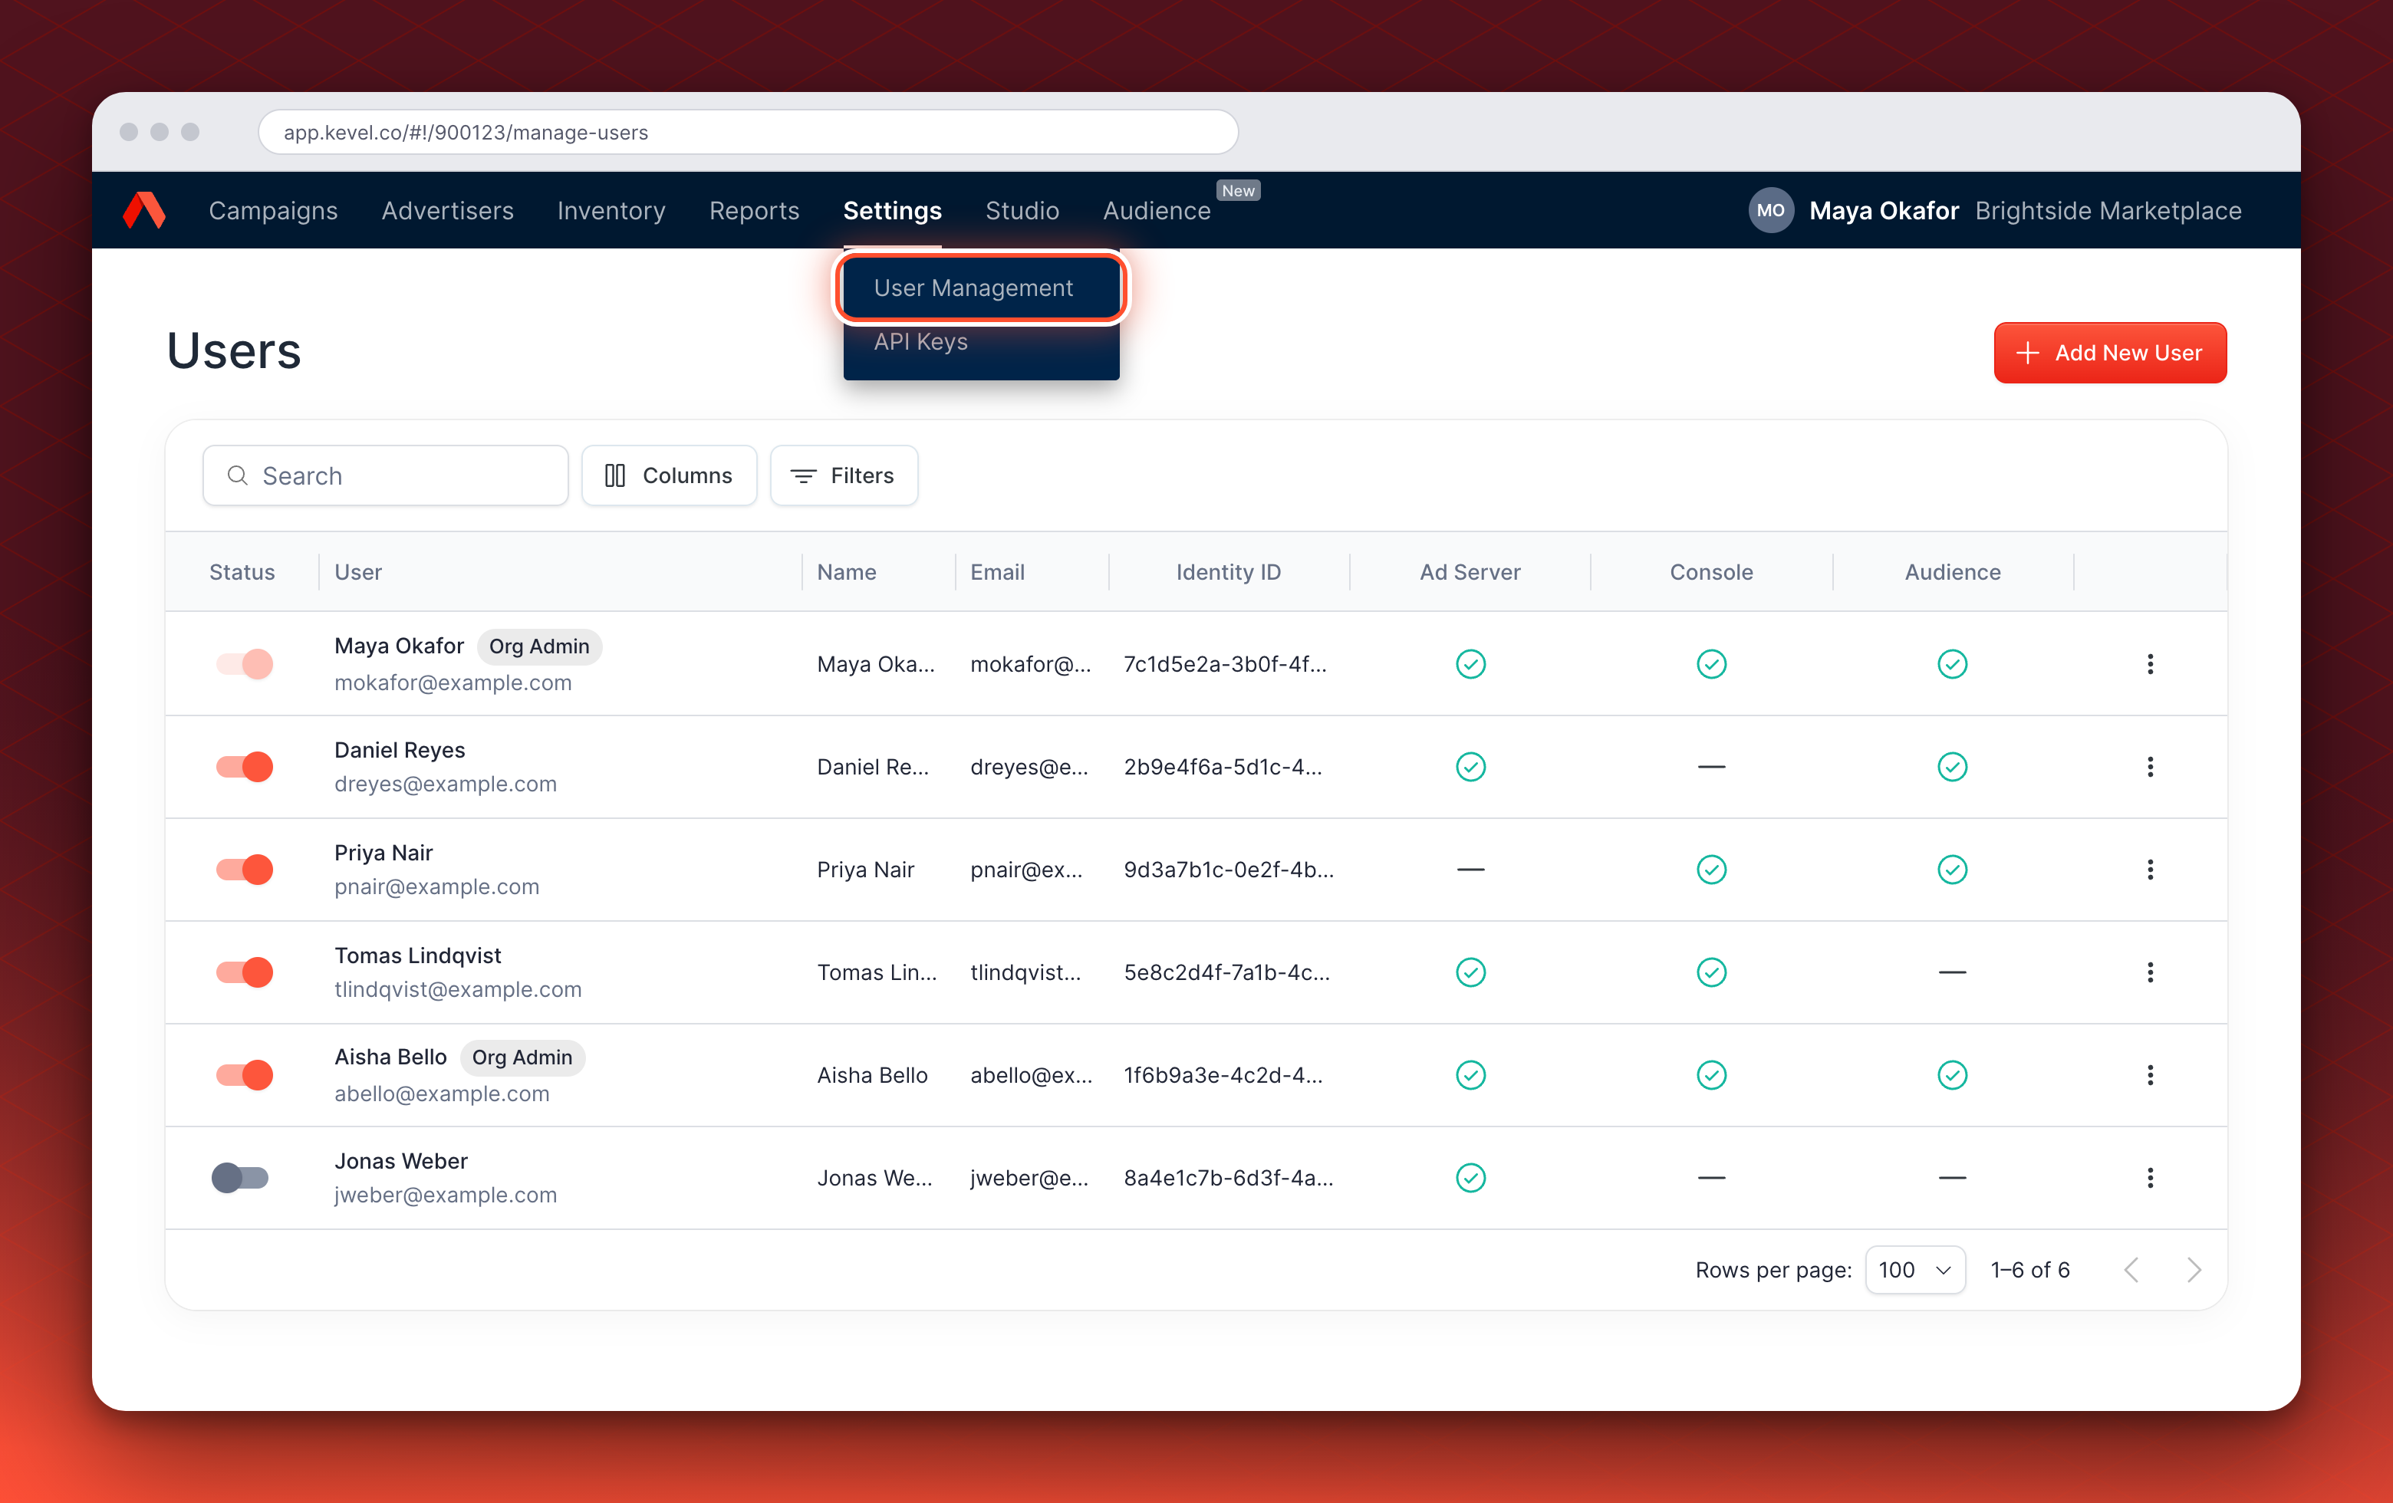This screenshot has height=1503, width=2393.
Task: Click the Settings nav menu
Action: point(893,211)
